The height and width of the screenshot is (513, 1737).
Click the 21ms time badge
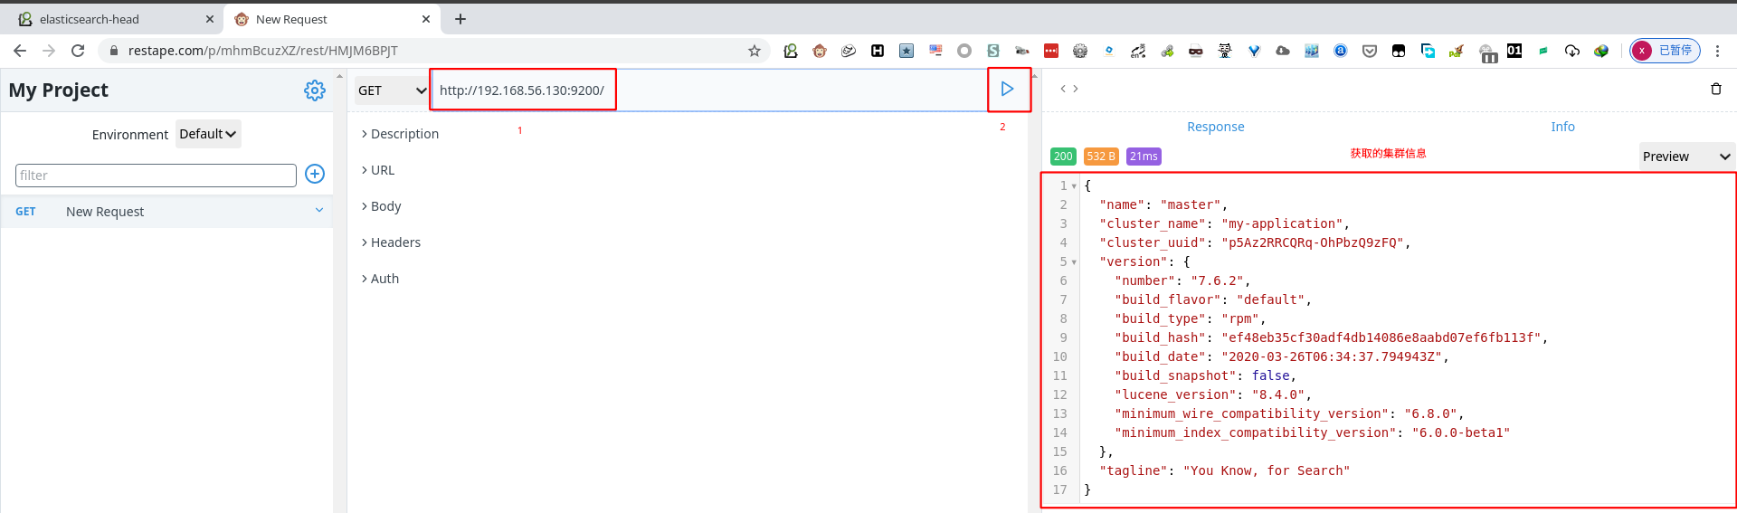pos(1144,157)
